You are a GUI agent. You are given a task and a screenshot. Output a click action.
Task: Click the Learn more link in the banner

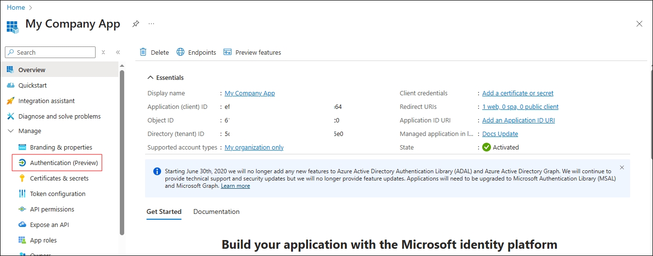[x=235, y=186]
